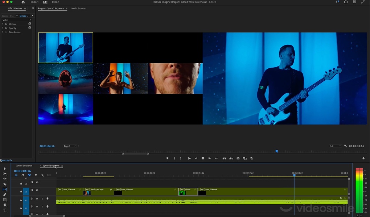Select the Hand tool

pyautogui.click(x=5, y=205)
